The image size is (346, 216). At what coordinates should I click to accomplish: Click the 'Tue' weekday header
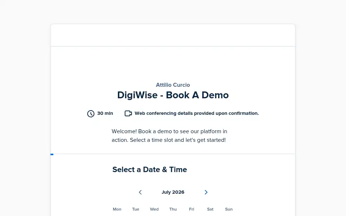(136, 209)
